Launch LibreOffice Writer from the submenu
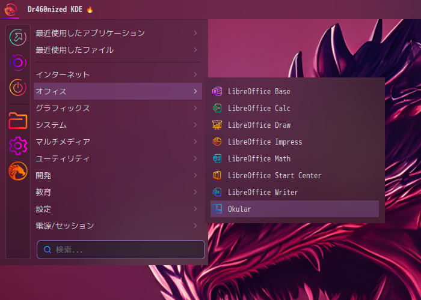The width and height of the screenshot is (421, 300). [295, 192]
